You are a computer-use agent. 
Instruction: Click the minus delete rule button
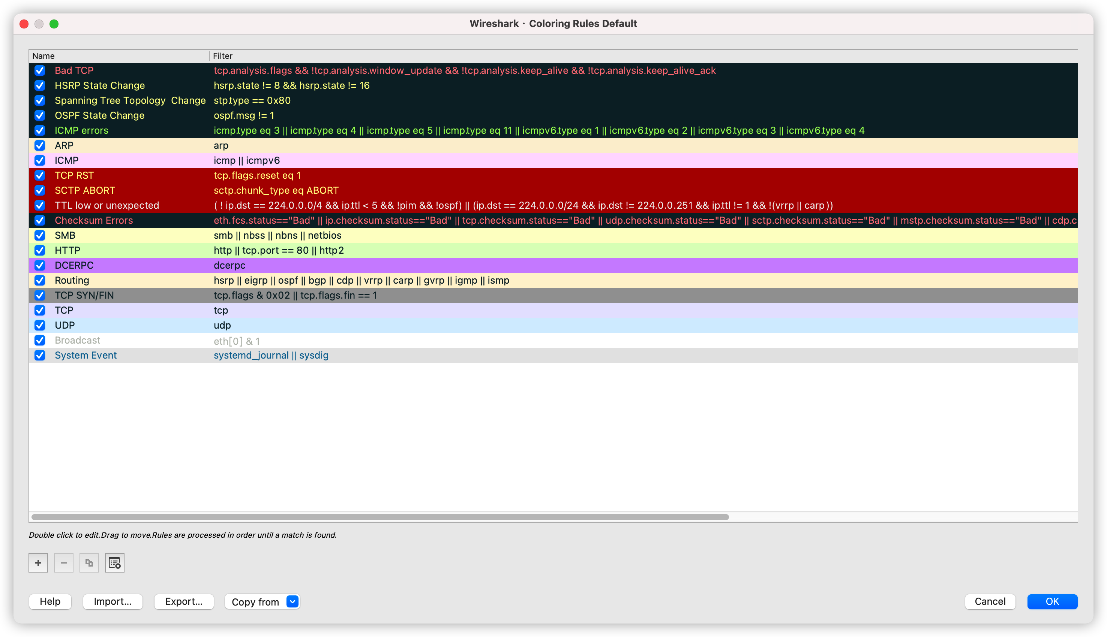tap(63, 563)
